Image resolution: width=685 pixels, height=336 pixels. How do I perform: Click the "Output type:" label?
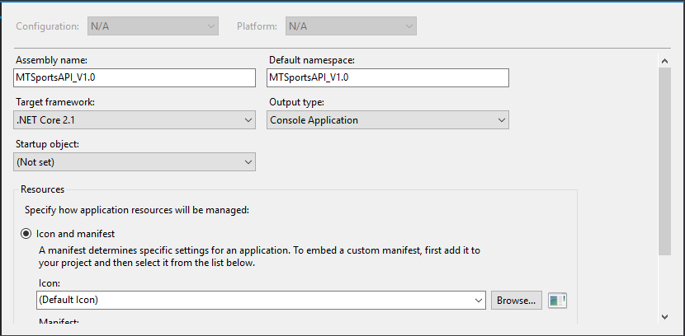point(296,102)
